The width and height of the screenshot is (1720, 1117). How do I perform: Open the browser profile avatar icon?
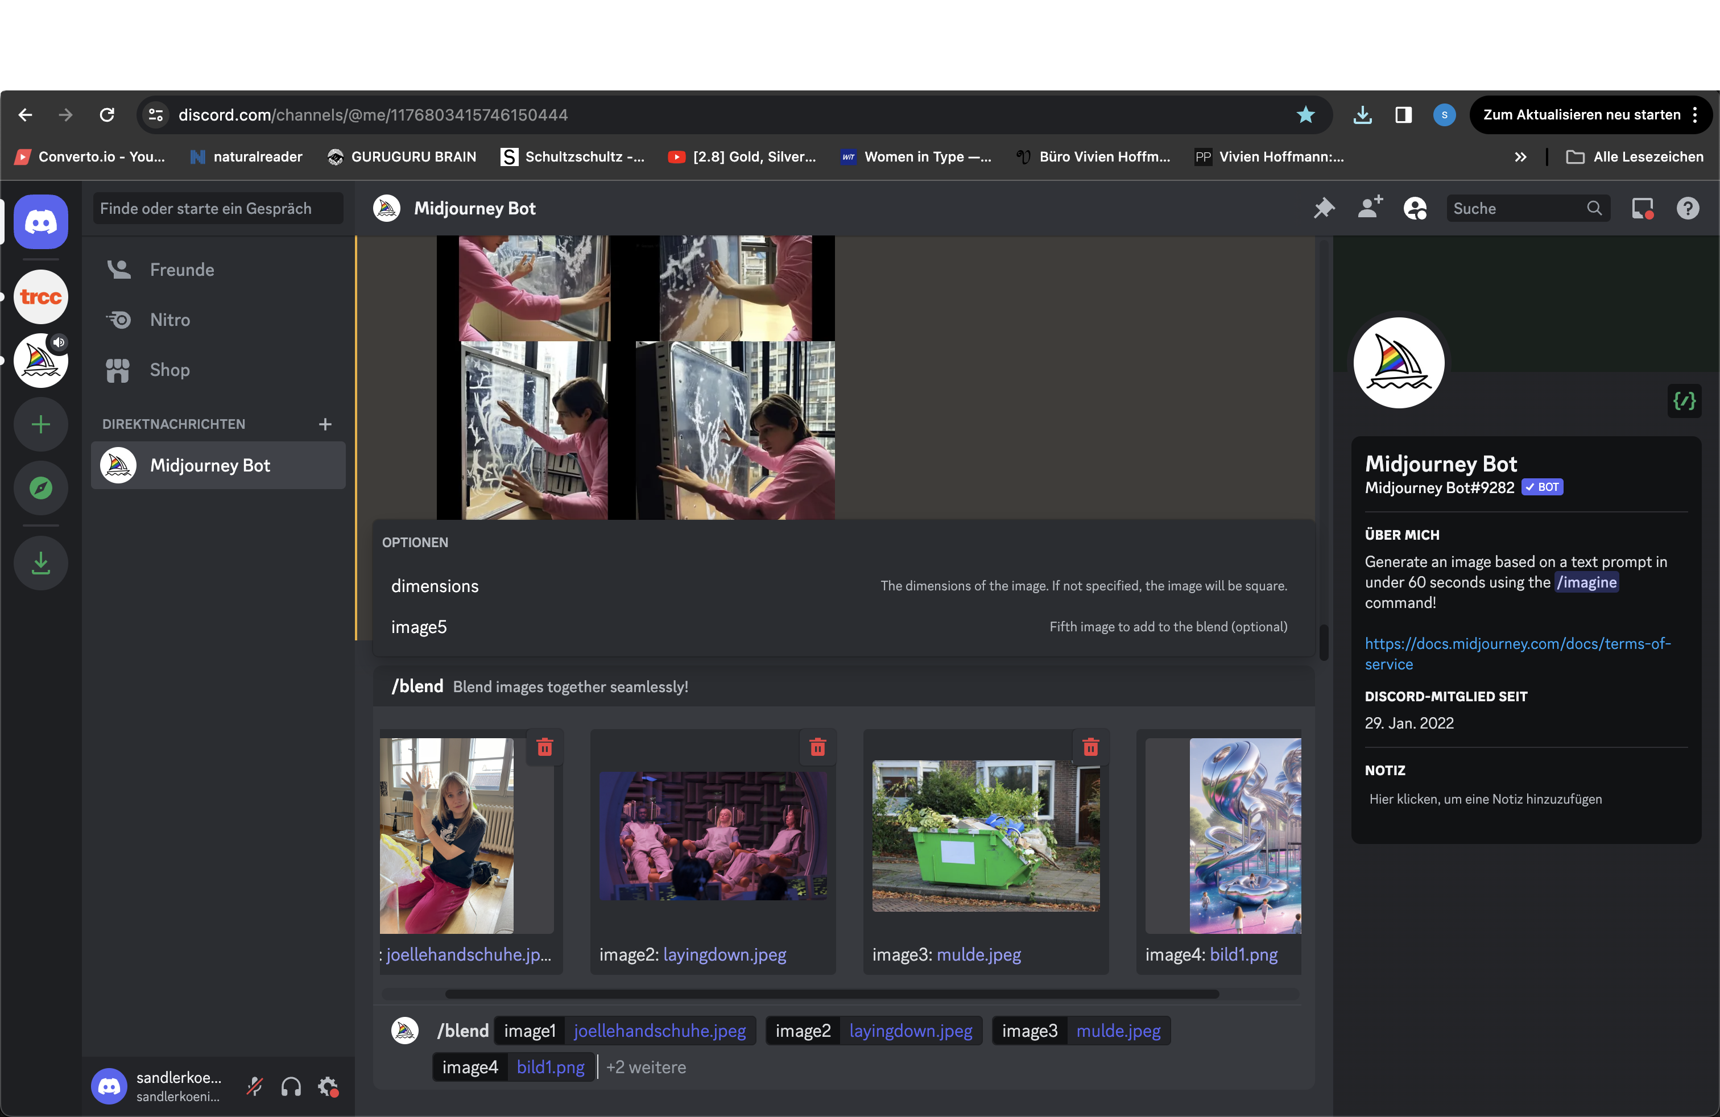[1444, 115]
